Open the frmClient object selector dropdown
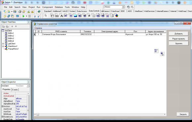 click(x=28, y=86)
